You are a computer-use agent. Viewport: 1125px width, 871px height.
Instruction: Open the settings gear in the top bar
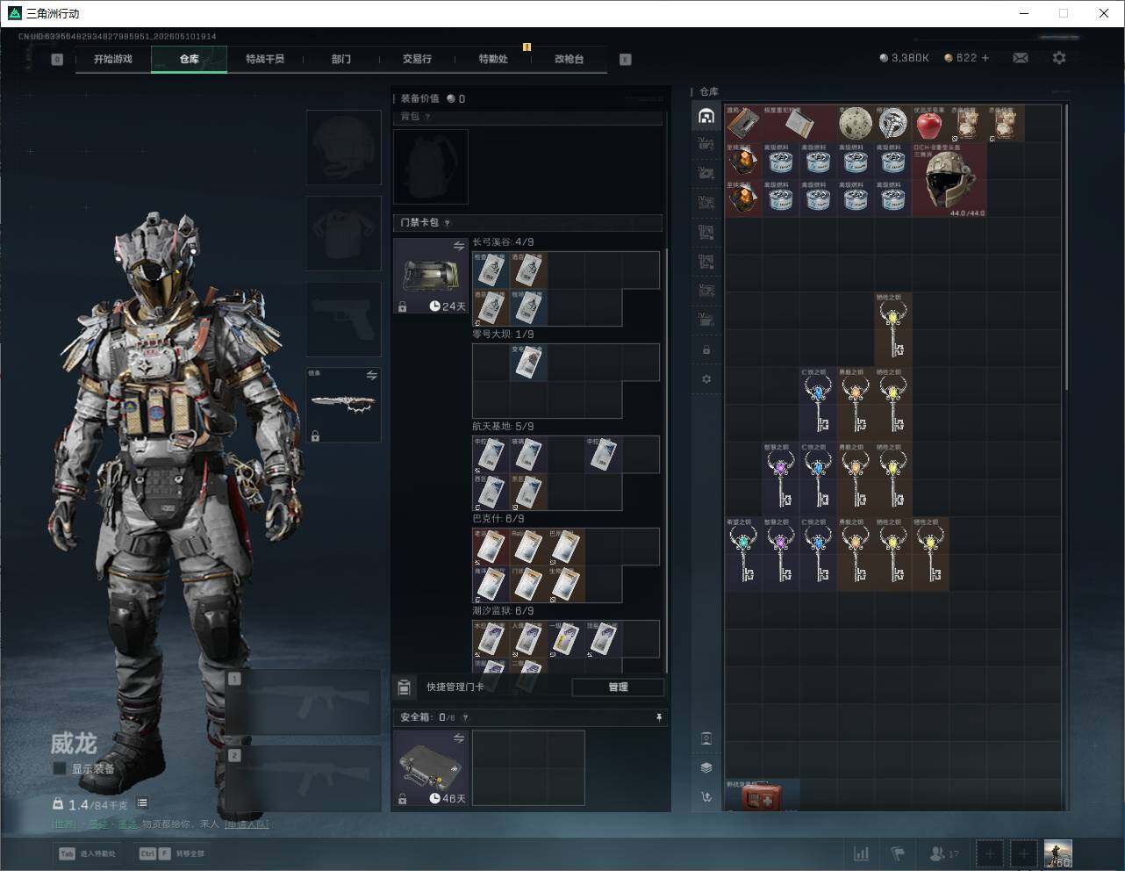(x=1059, y=58)
